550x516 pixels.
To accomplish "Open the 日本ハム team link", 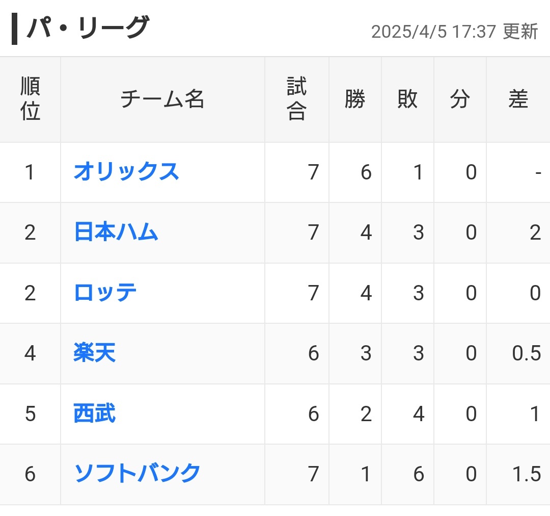I will 116,233.
